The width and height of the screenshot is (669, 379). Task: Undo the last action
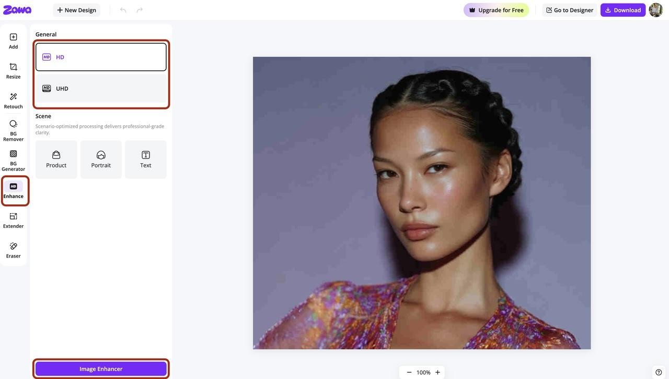[123, 10]
